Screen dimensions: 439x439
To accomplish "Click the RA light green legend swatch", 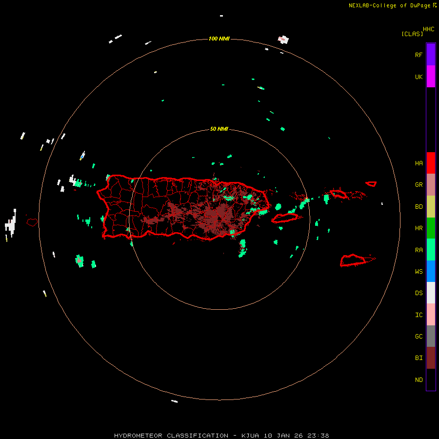I will click(431, 250).
